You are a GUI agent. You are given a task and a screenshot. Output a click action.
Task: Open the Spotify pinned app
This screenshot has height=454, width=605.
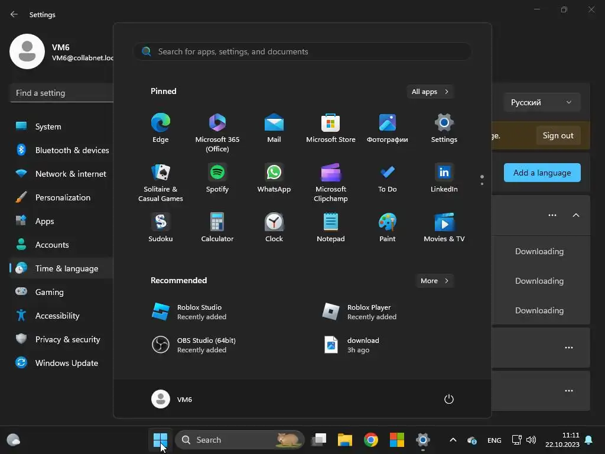[x=217, y=178]
